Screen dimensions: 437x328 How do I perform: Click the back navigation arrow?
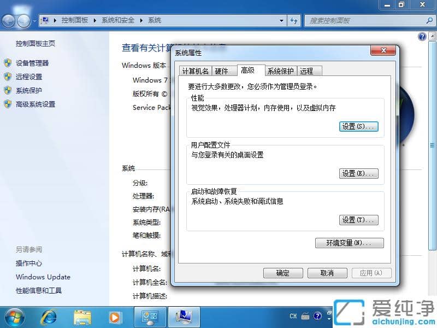point(8,20)
